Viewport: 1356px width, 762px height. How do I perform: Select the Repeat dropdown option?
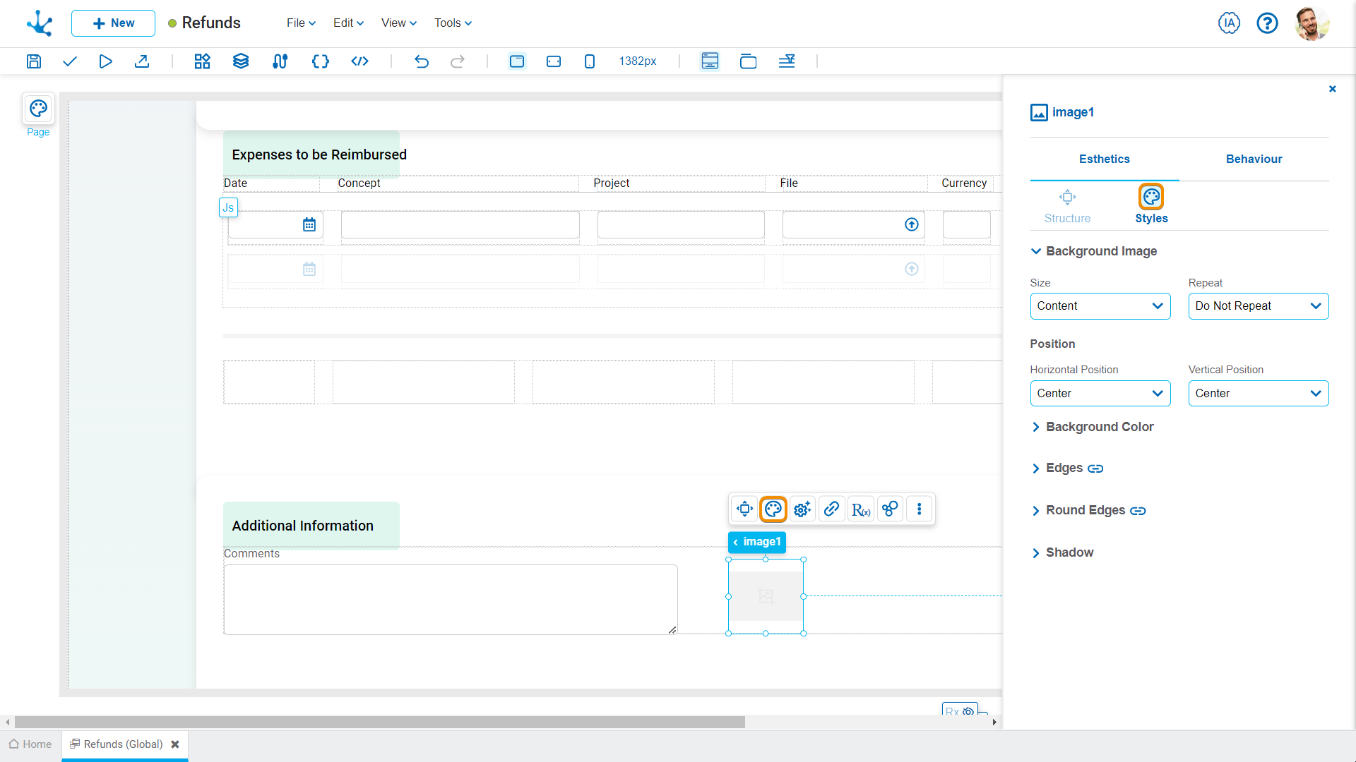click(1259, 306)
